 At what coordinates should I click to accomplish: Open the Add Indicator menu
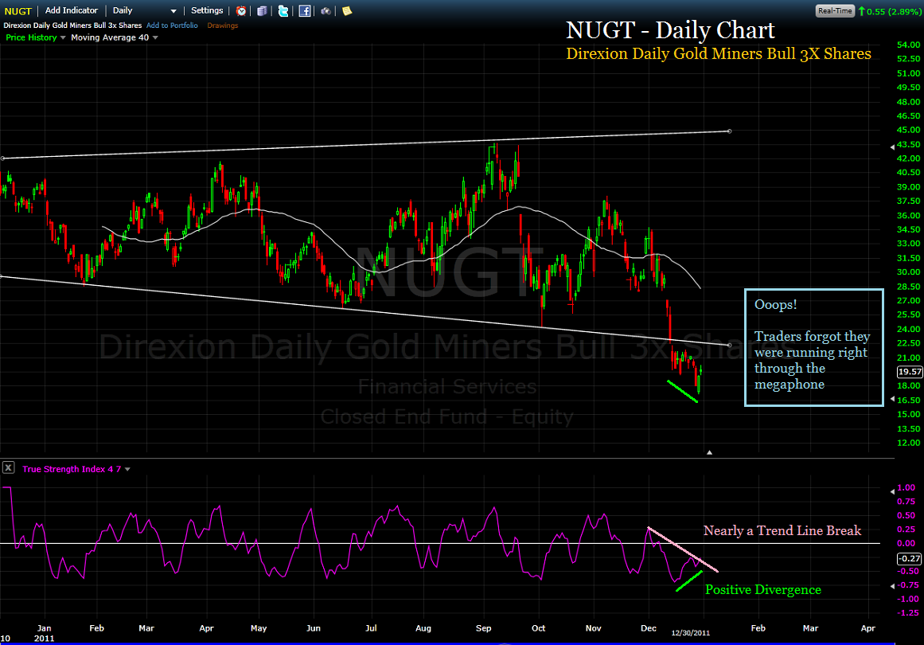[x=72, y=10]
